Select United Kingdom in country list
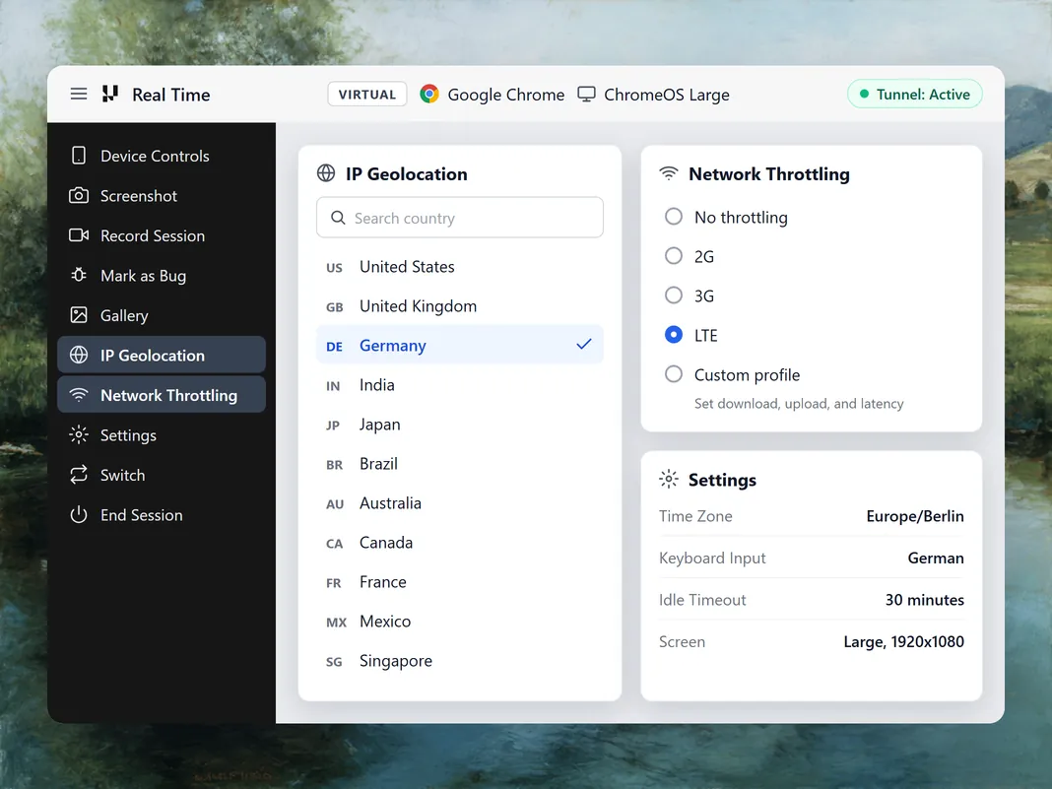Screen dimensions: 1052x789 pyautogui.click(x=460, y=306)
